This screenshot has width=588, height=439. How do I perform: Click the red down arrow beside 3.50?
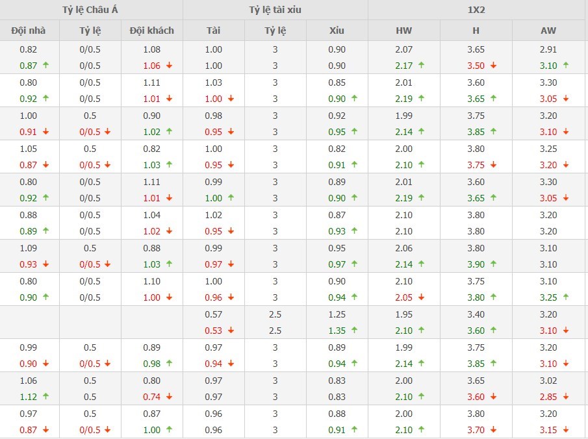coord(493,66)
